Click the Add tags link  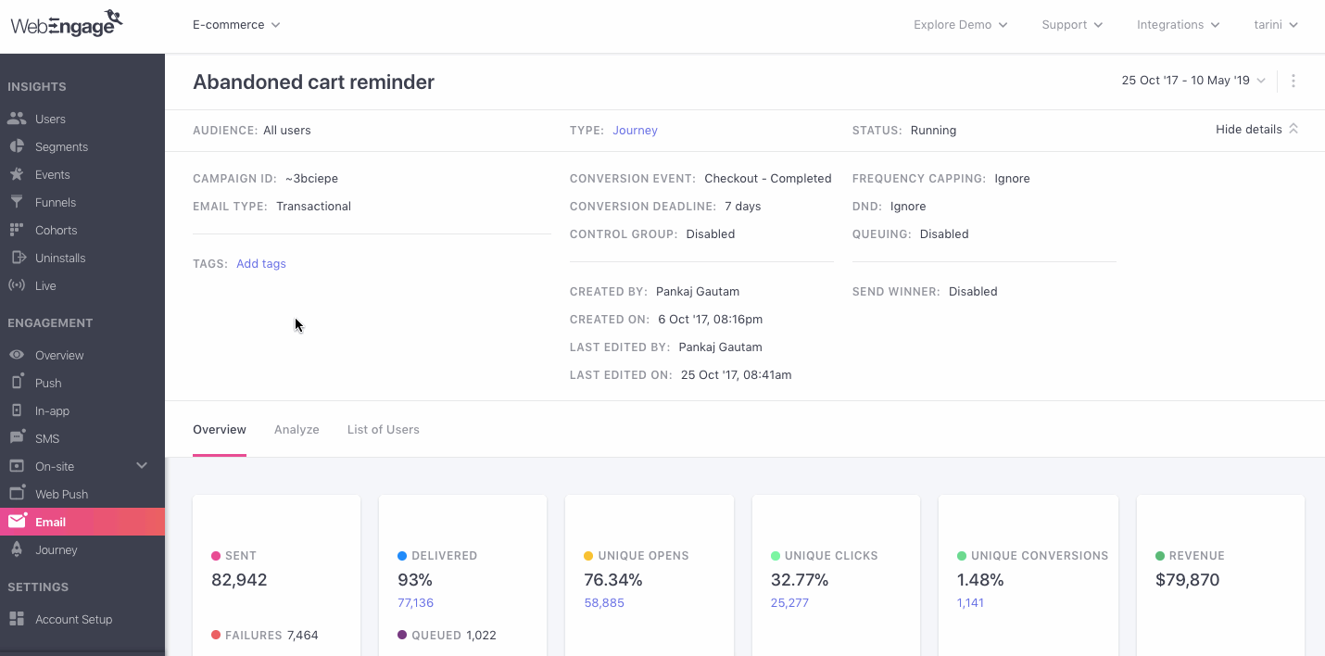click(x=261, y=264)
